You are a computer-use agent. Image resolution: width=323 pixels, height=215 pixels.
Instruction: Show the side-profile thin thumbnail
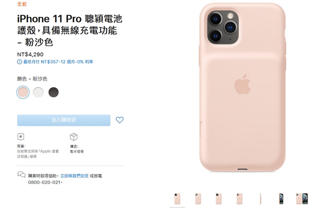[x=260, y=199]
